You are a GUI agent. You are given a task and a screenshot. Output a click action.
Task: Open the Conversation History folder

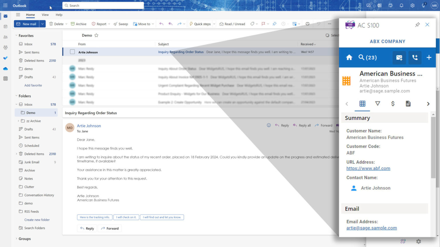[36, 195]
